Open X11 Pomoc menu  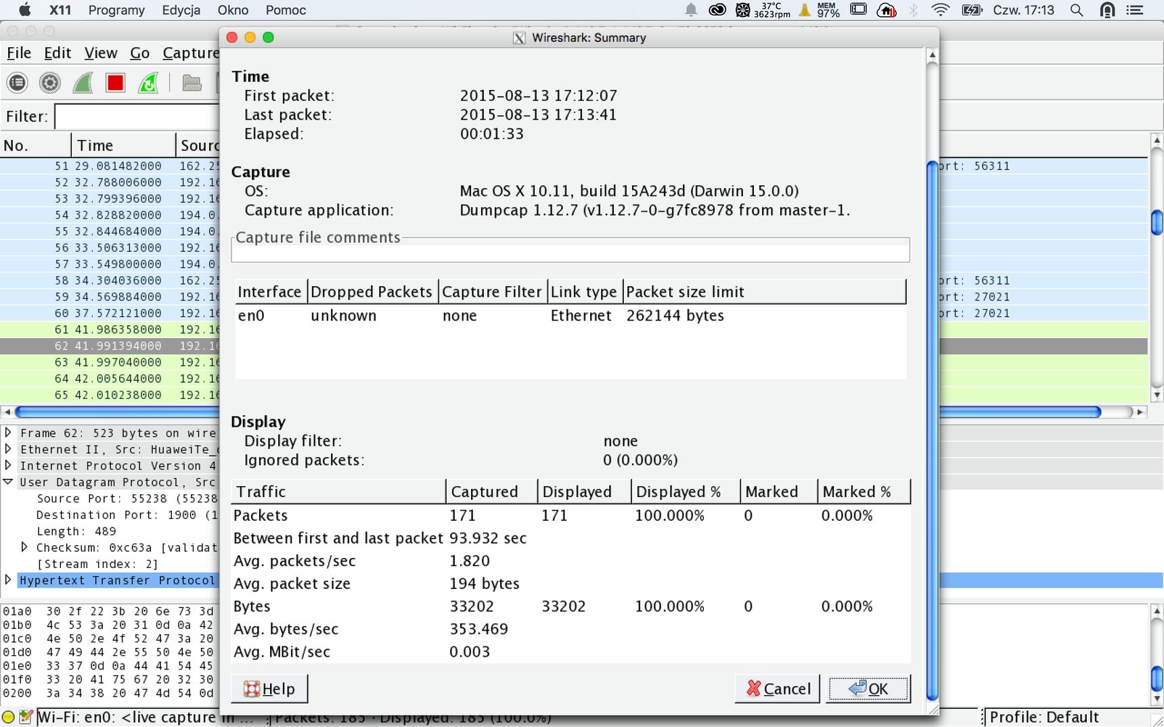286,10
